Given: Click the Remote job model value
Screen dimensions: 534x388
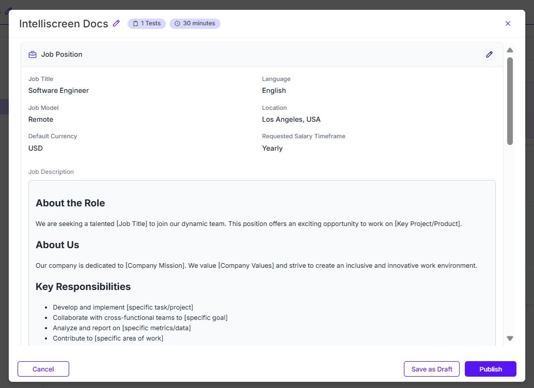Looking at the screenshot, I should pyautogui.click(x=41, y=120).
